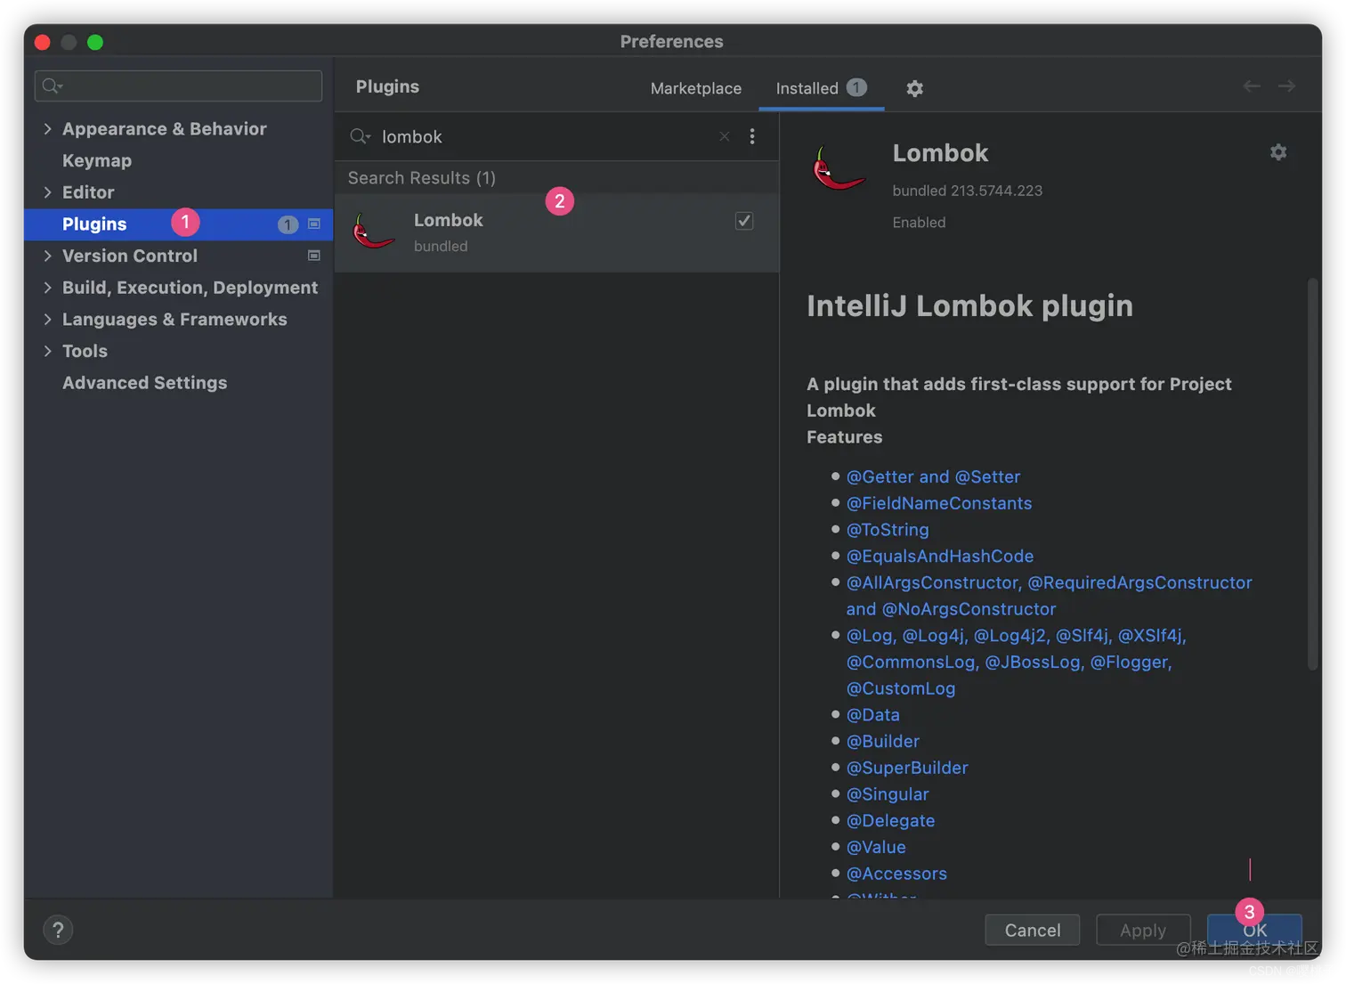This screenshot has height=984, width=1346.
Task: Expand the Tools section
Action: point(47,351)
